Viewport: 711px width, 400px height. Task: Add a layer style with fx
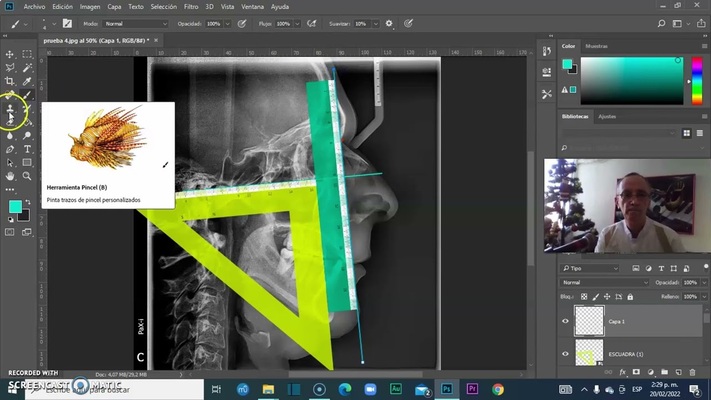[622, 372]
